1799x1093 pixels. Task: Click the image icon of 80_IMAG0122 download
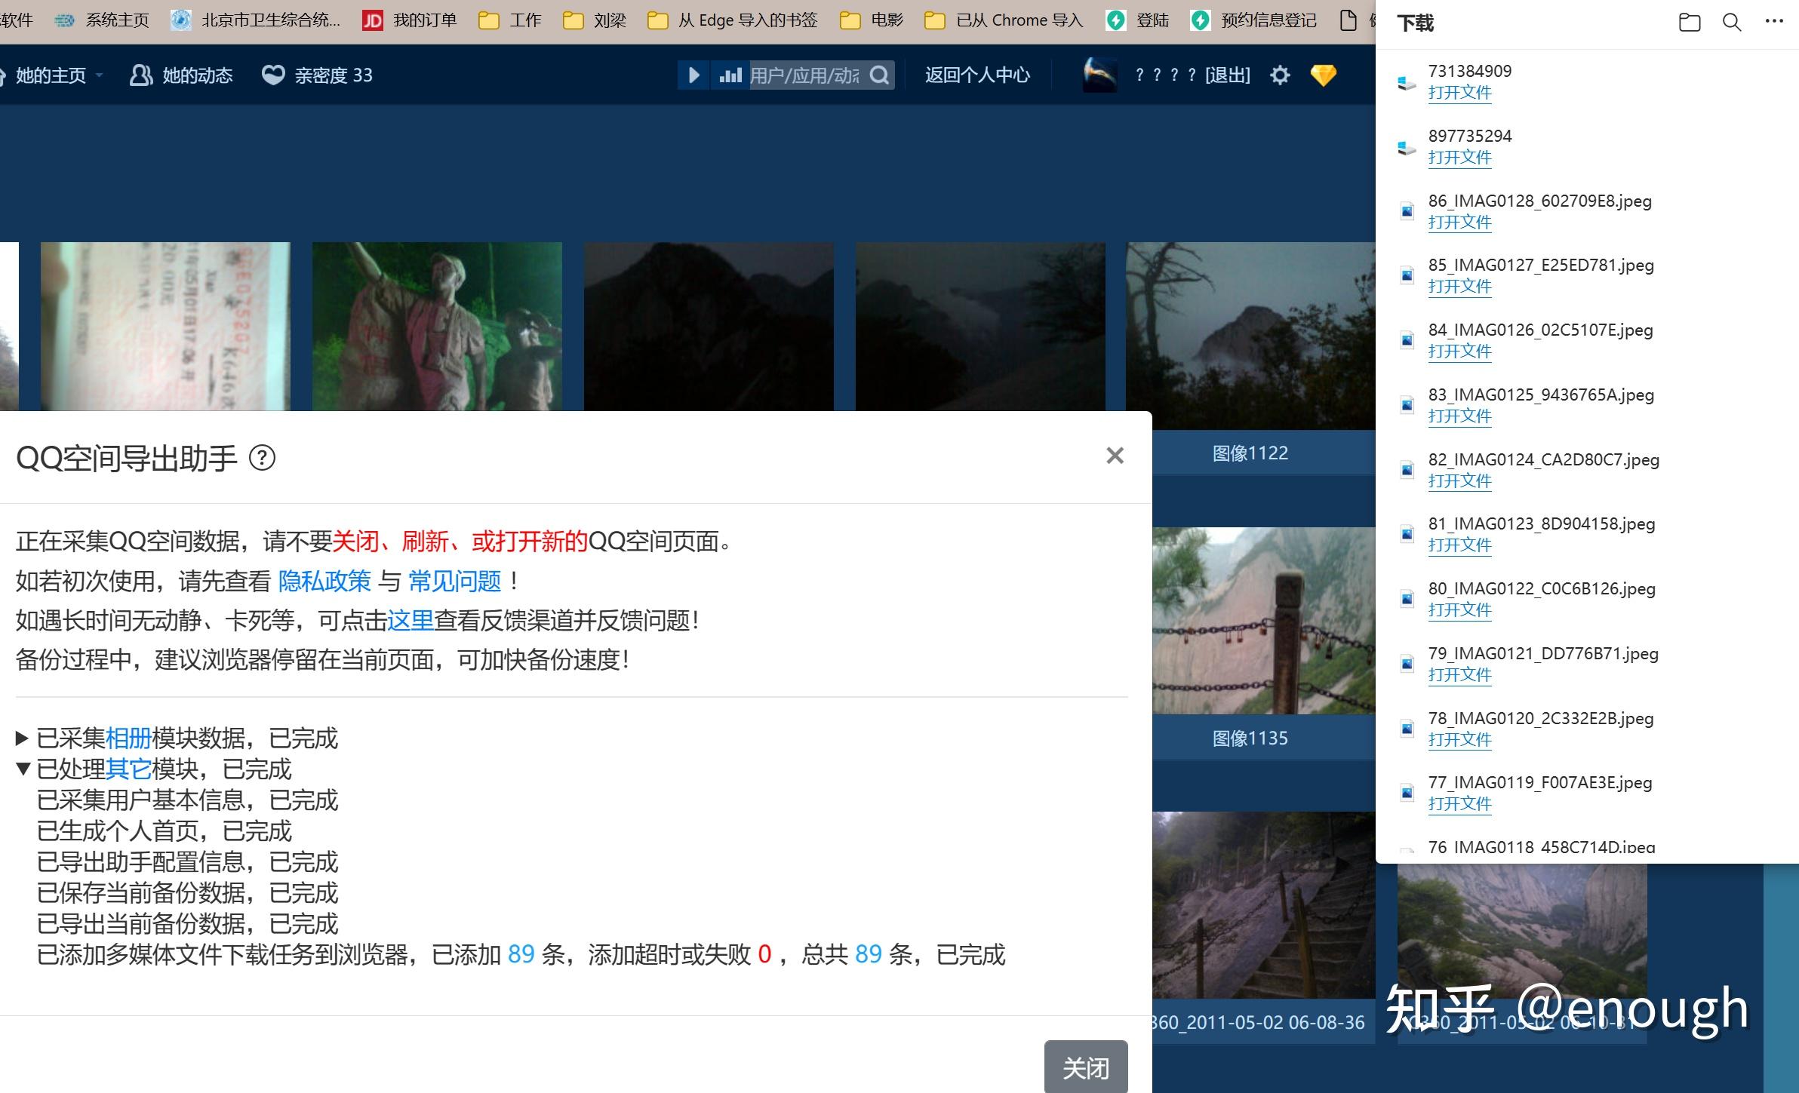coord(1407,599)
